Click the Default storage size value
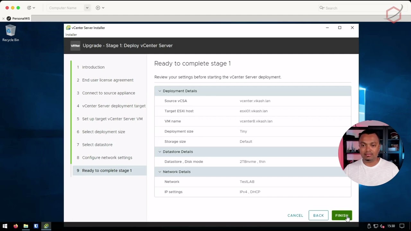This screenshot has width=411, height=231. point(246,141)
